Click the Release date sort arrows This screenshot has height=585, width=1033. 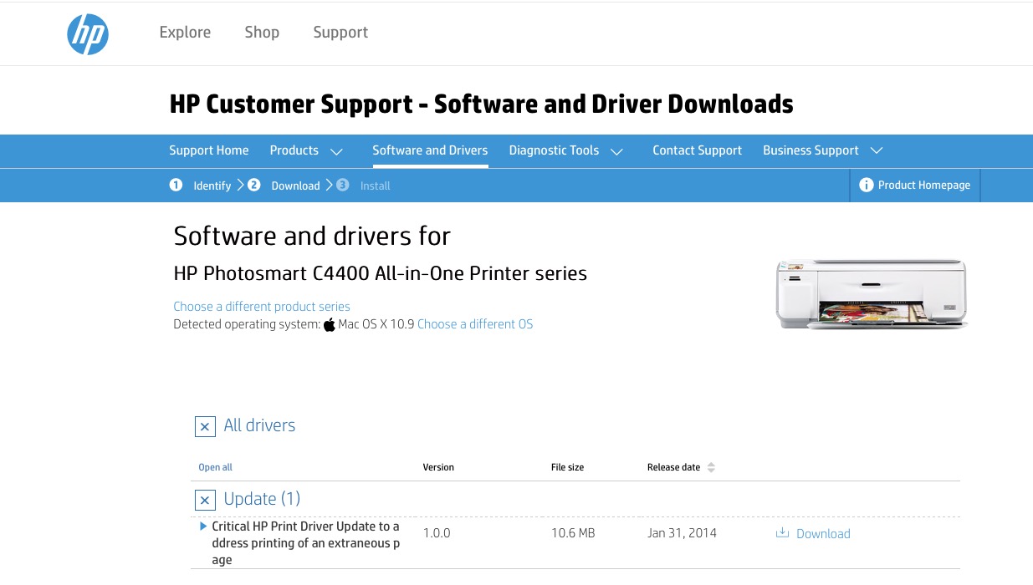pos(711,467)
